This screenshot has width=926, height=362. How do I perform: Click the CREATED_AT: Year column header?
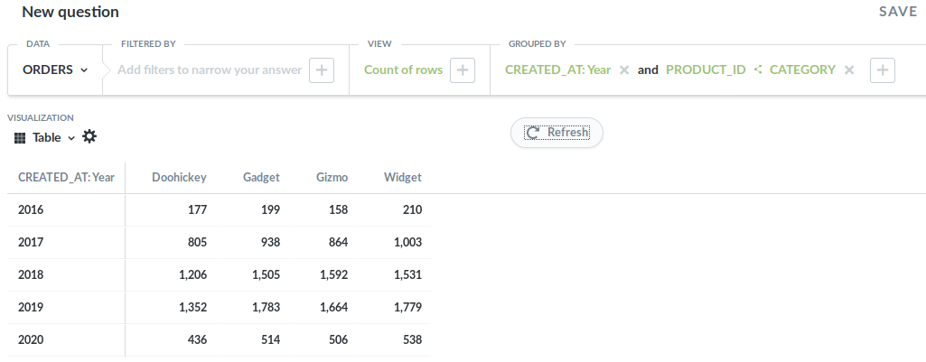pyautogui.click(x=66, y=177)
